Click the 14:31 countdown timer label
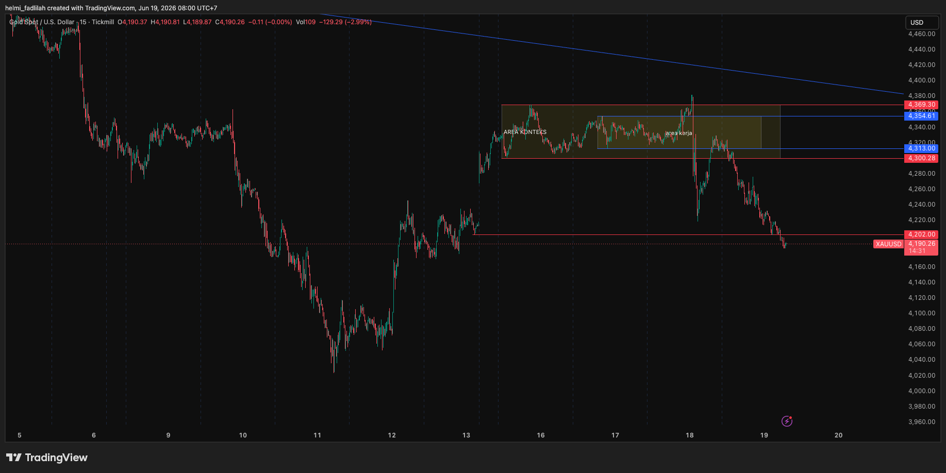The image size is (946, 473). click(x=917, y=251)
